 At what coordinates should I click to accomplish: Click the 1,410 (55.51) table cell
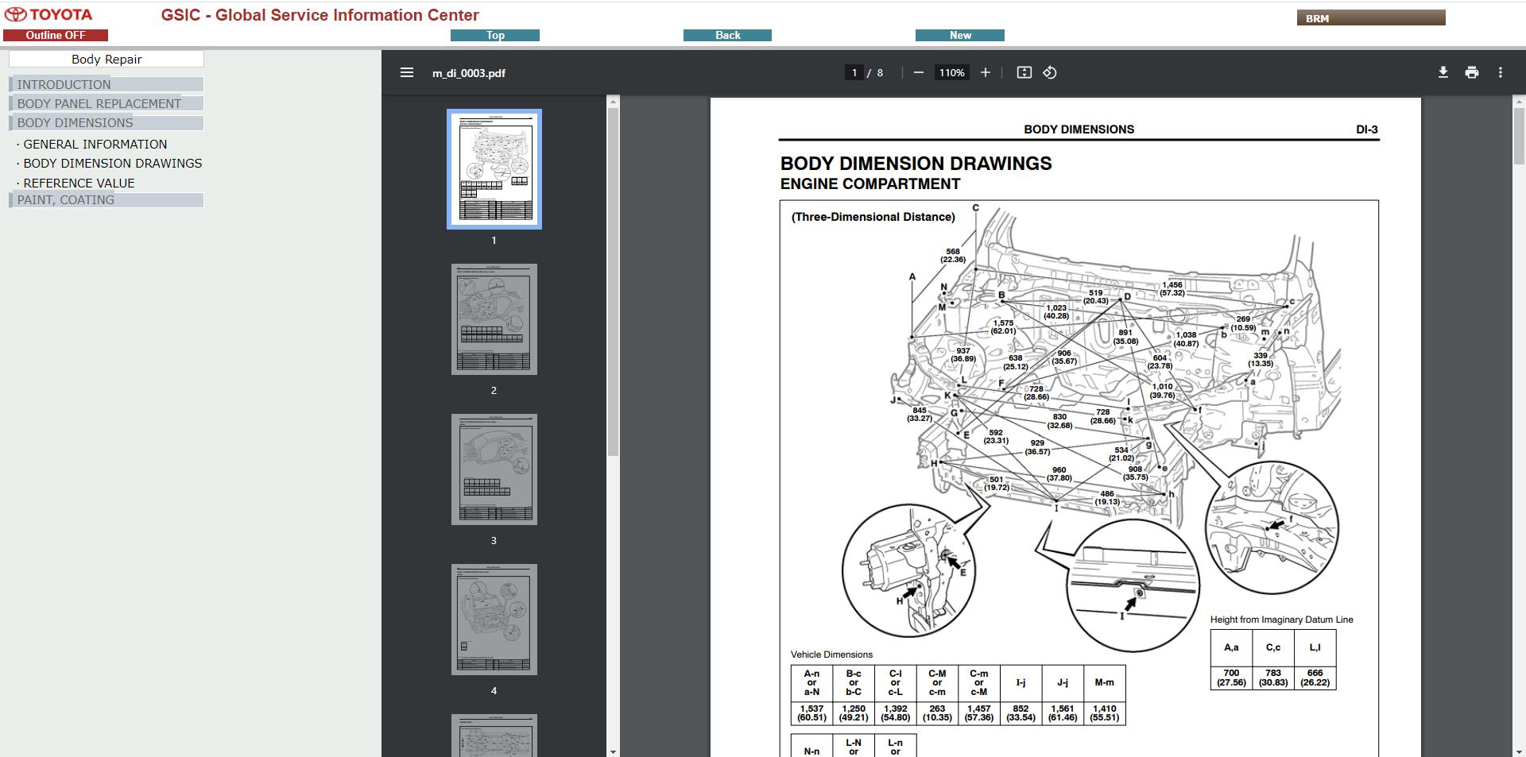1104,713
